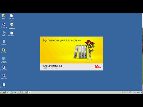Click the 1С:ПРЕДПРИЯТИЕ 8.3 splash text

(52, 66)
